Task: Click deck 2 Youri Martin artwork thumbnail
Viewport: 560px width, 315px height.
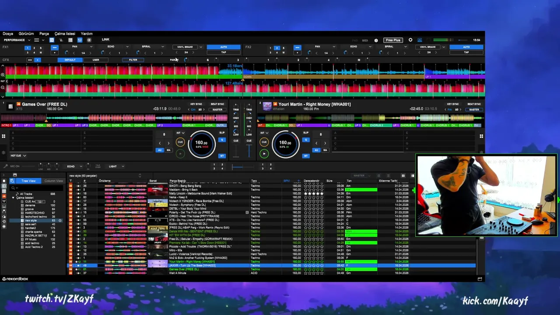Action: point(267,106)
